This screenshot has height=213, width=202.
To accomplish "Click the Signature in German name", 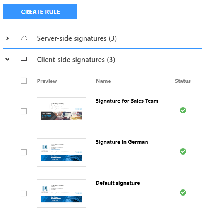I will coord(122,142).
